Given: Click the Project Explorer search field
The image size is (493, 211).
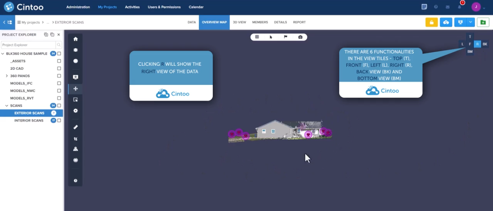Looking at the screenshot, I should tap(28, 45).
